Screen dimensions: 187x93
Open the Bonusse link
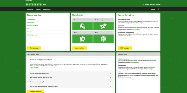coord(29,32)
